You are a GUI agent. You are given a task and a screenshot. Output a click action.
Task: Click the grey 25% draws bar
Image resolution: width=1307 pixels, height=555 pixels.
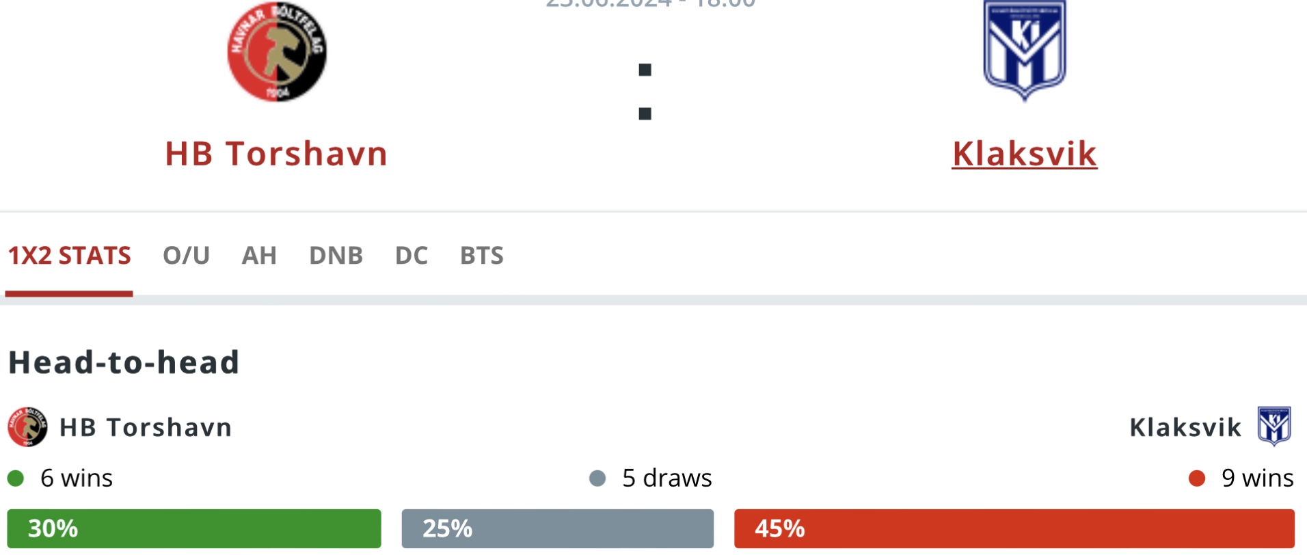[x=558, y=528]
